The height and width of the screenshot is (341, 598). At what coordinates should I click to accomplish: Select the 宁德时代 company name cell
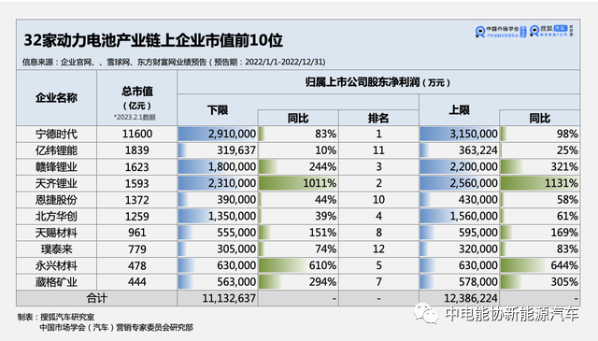coord(56,134)
